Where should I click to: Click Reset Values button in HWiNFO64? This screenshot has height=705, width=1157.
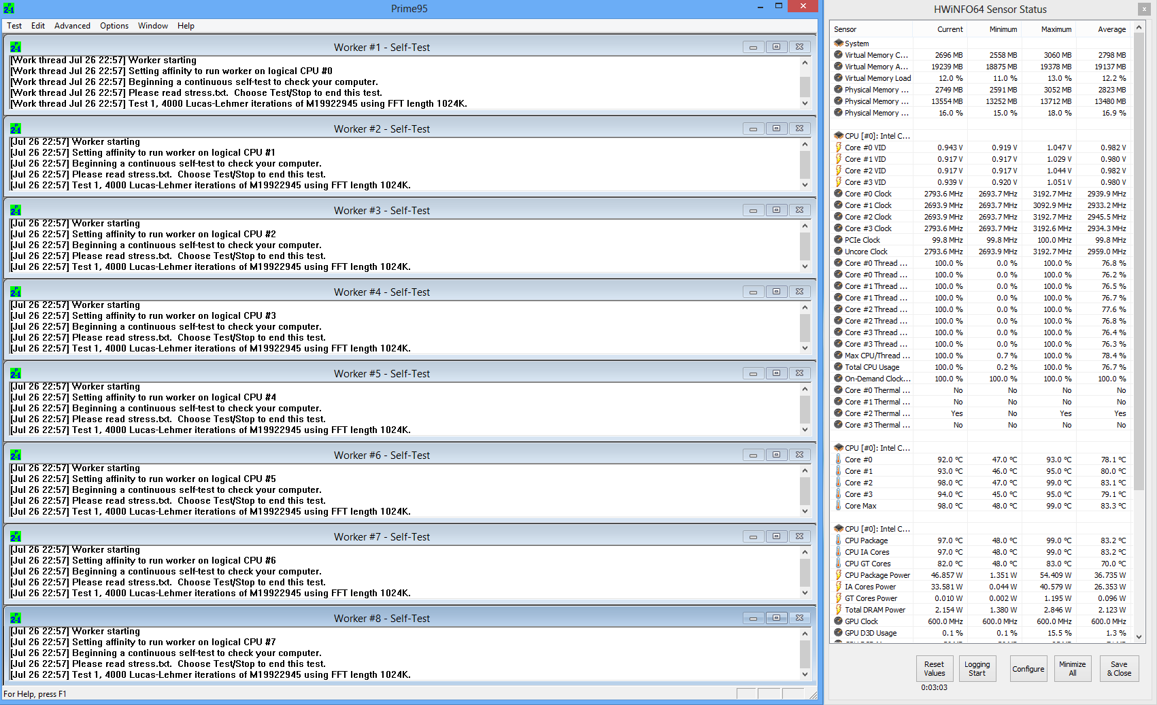[934, 668]
